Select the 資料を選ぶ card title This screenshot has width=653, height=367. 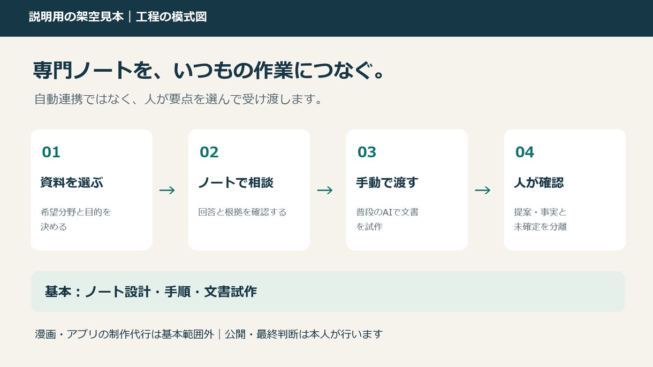click(x=72, y=183)
